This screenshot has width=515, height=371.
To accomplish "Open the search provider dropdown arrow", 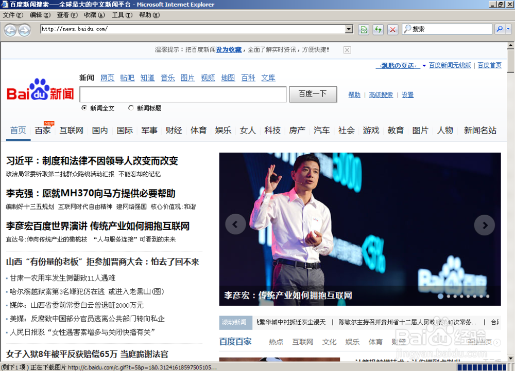I will click(508, 29).
